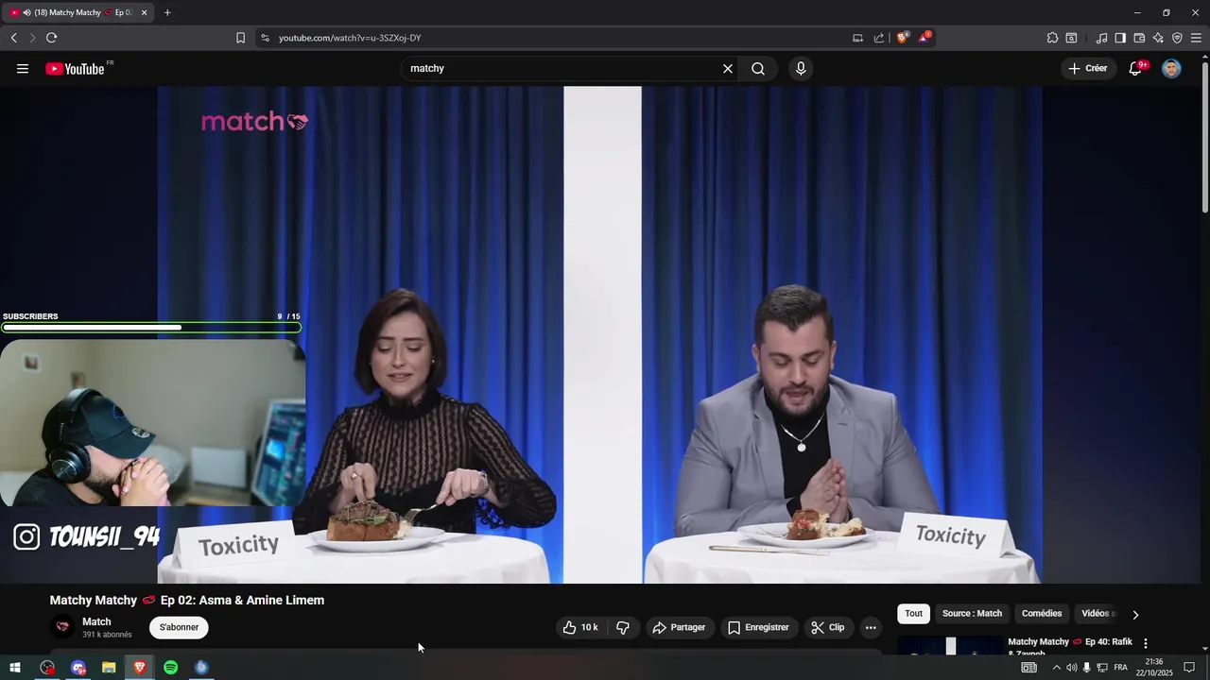The image size is (1210, 680).
Task: Dislike the video with the thumbs-down button
Action: tap(623, 627)
